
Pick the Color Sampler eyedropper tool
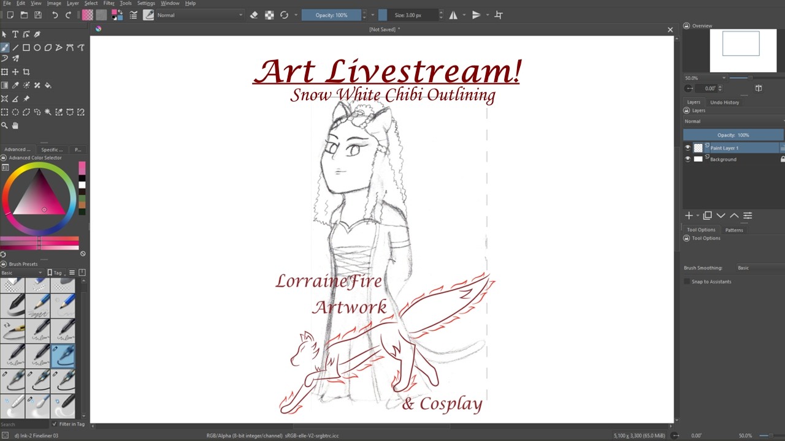click(15, 85)
